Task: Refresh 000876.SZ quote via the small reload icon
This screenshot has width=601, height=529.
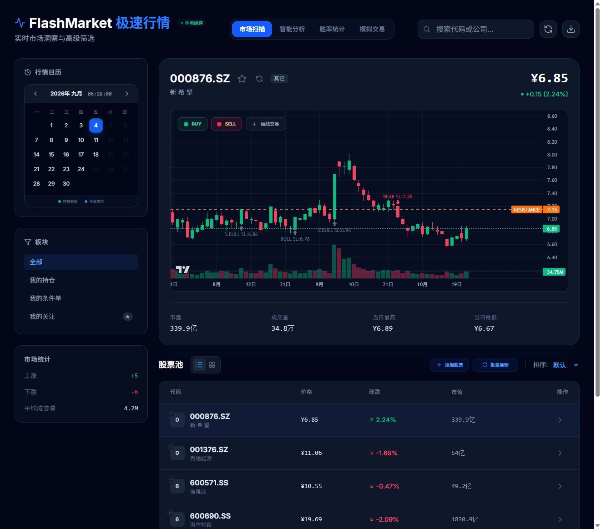Action: [x=259, y=79]
